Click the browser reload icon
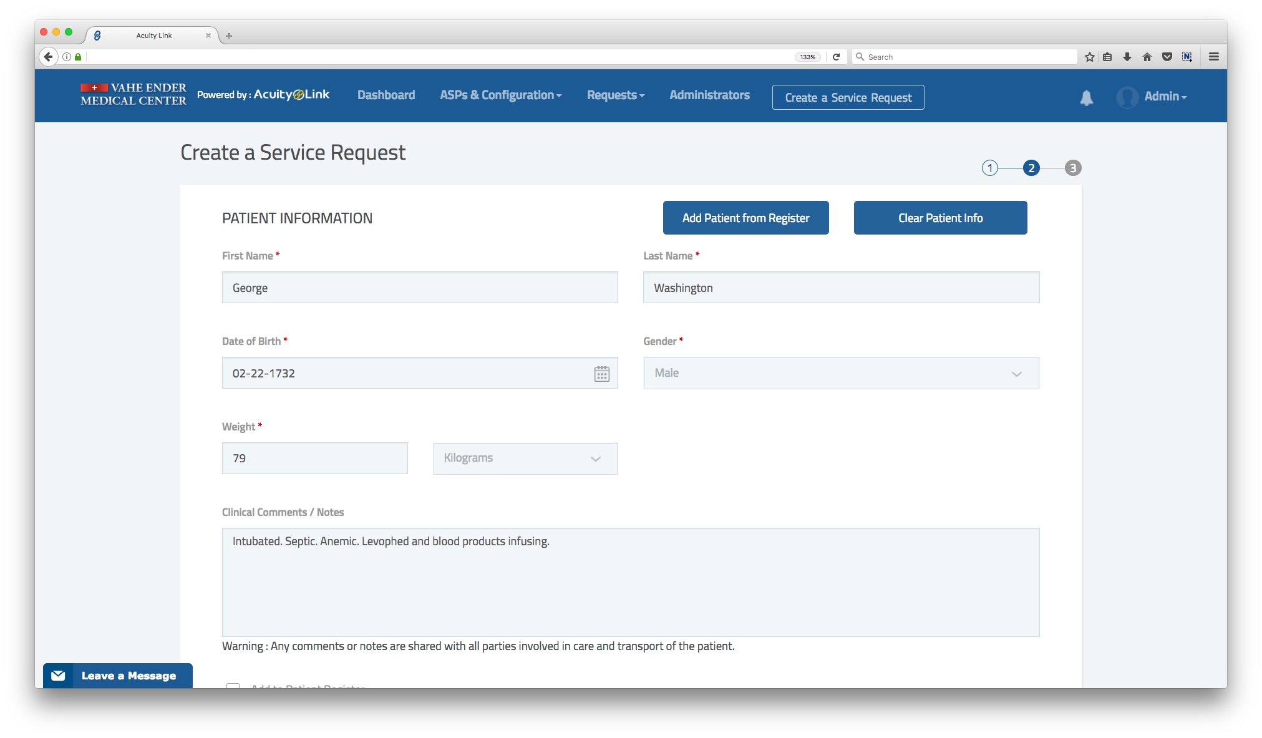This screenshot has height=738, width=1262. coord(836,57)
